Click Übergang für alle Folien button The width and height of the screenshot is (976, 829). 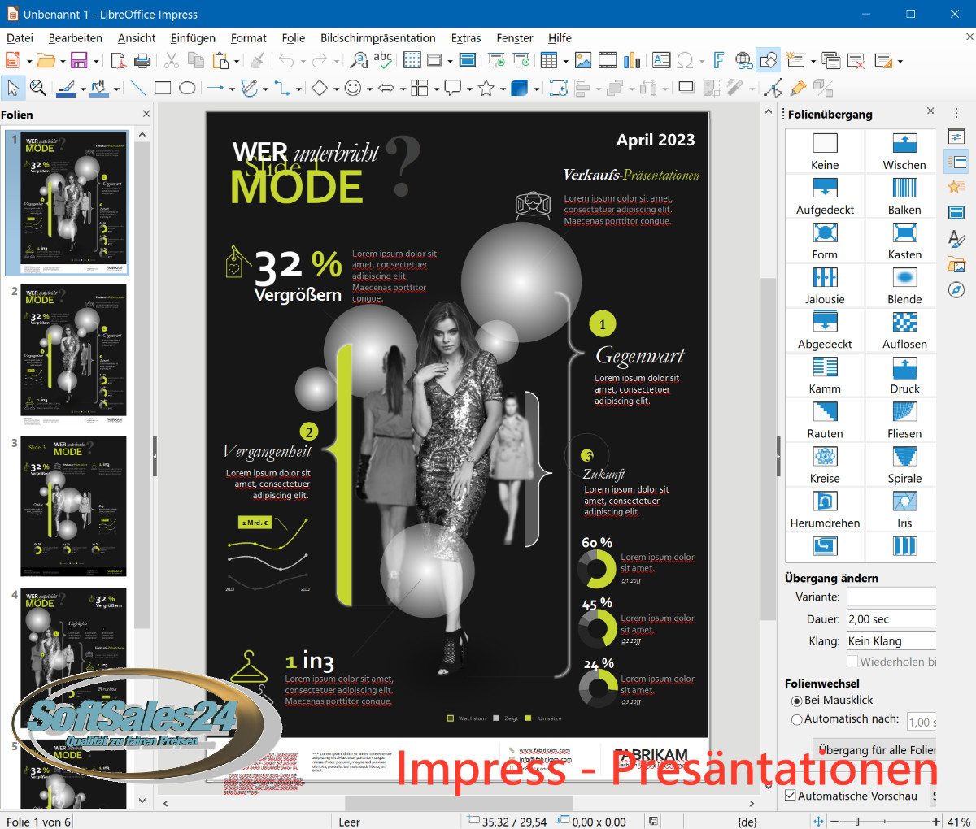875,749
